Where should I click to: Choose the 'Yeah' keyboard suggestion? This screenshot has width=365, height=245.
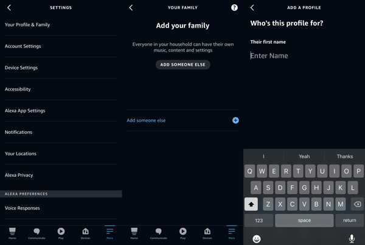[304, 156]
